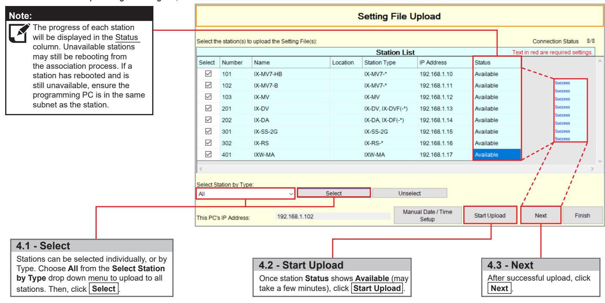Click the Station Type column header
The image size is (605, 303).
pyautogui.click(x=389, y=62)
